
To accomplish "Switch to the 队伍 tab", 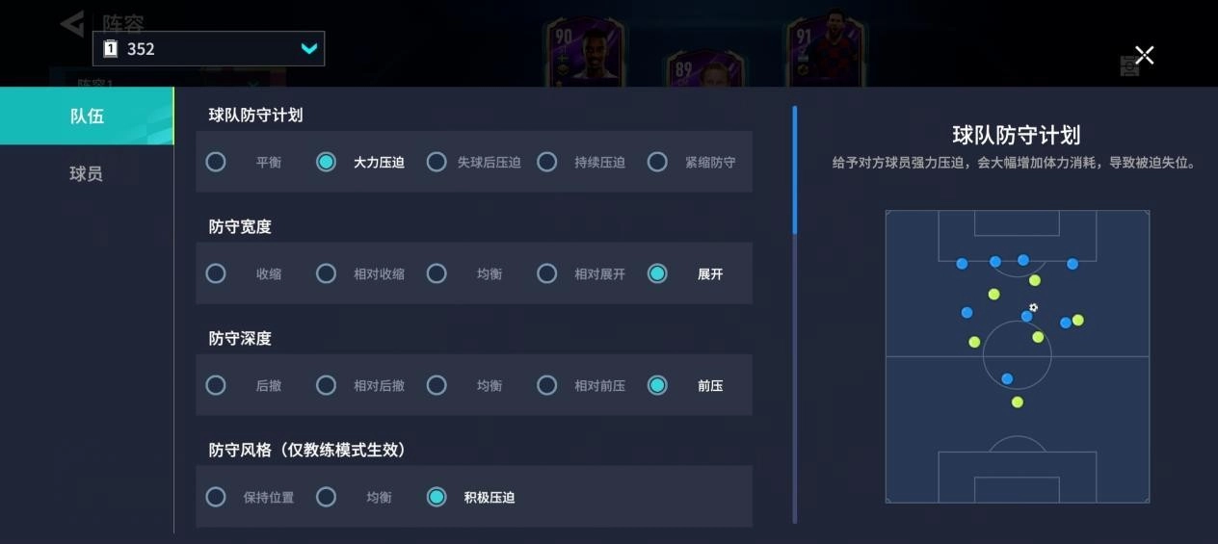I will pos(87,116).
